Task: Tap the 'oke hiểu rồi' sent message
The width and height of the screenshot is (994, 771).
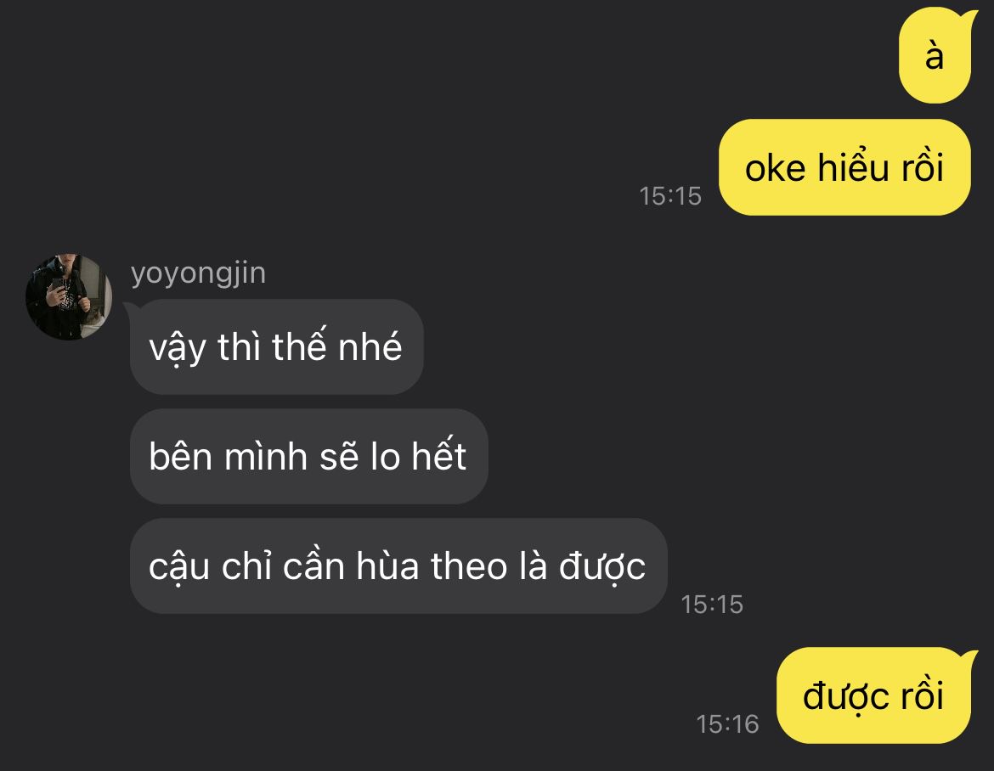Action: coord(844,167)
